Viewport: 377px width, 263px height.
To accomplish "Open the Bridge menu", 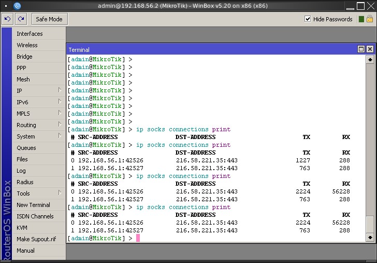I will click(39, 57).
